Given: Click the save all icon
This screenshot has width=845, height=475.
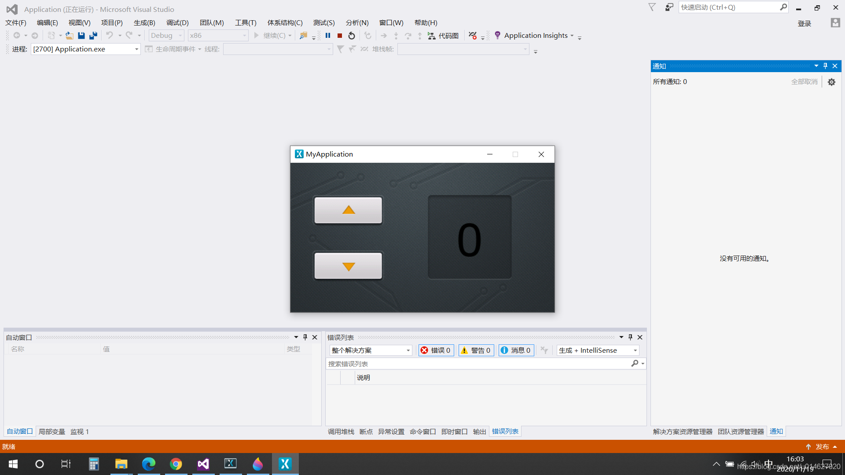Looking at the screenshot, I should 93,36.
